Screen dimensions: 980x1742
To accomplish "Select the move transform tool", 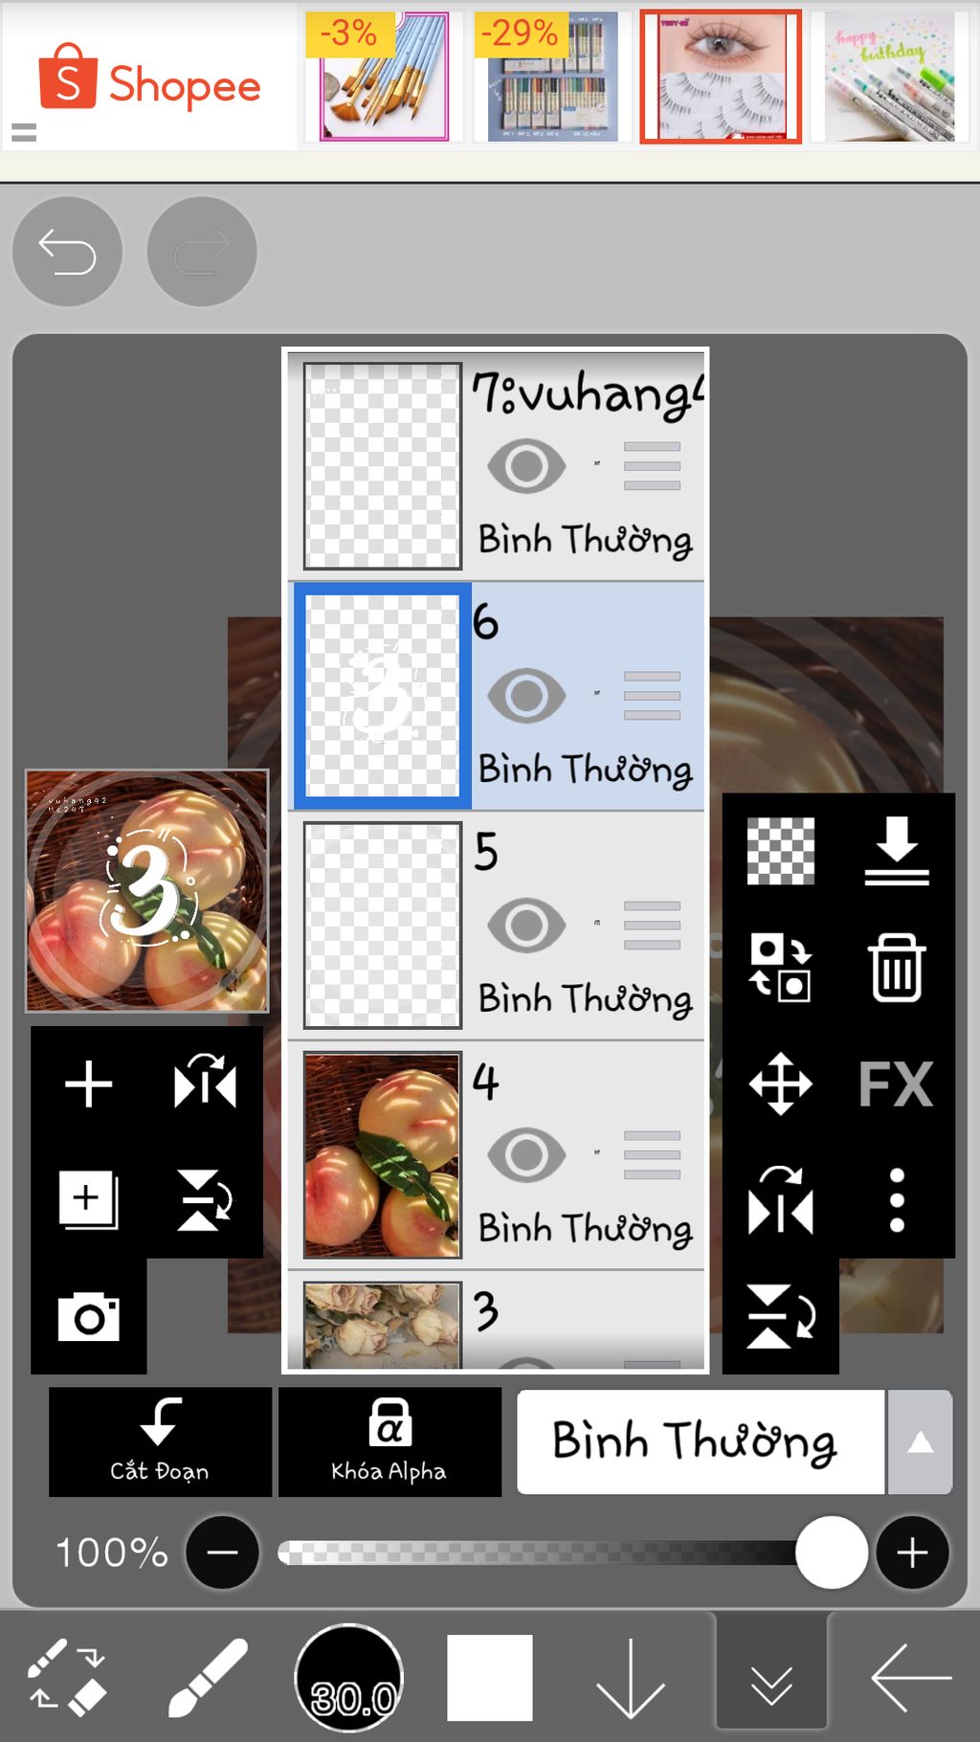I will (x=780, y=1084).
